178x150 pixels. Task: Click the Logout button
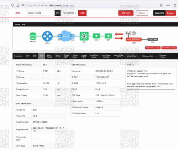tap(171, 13)
